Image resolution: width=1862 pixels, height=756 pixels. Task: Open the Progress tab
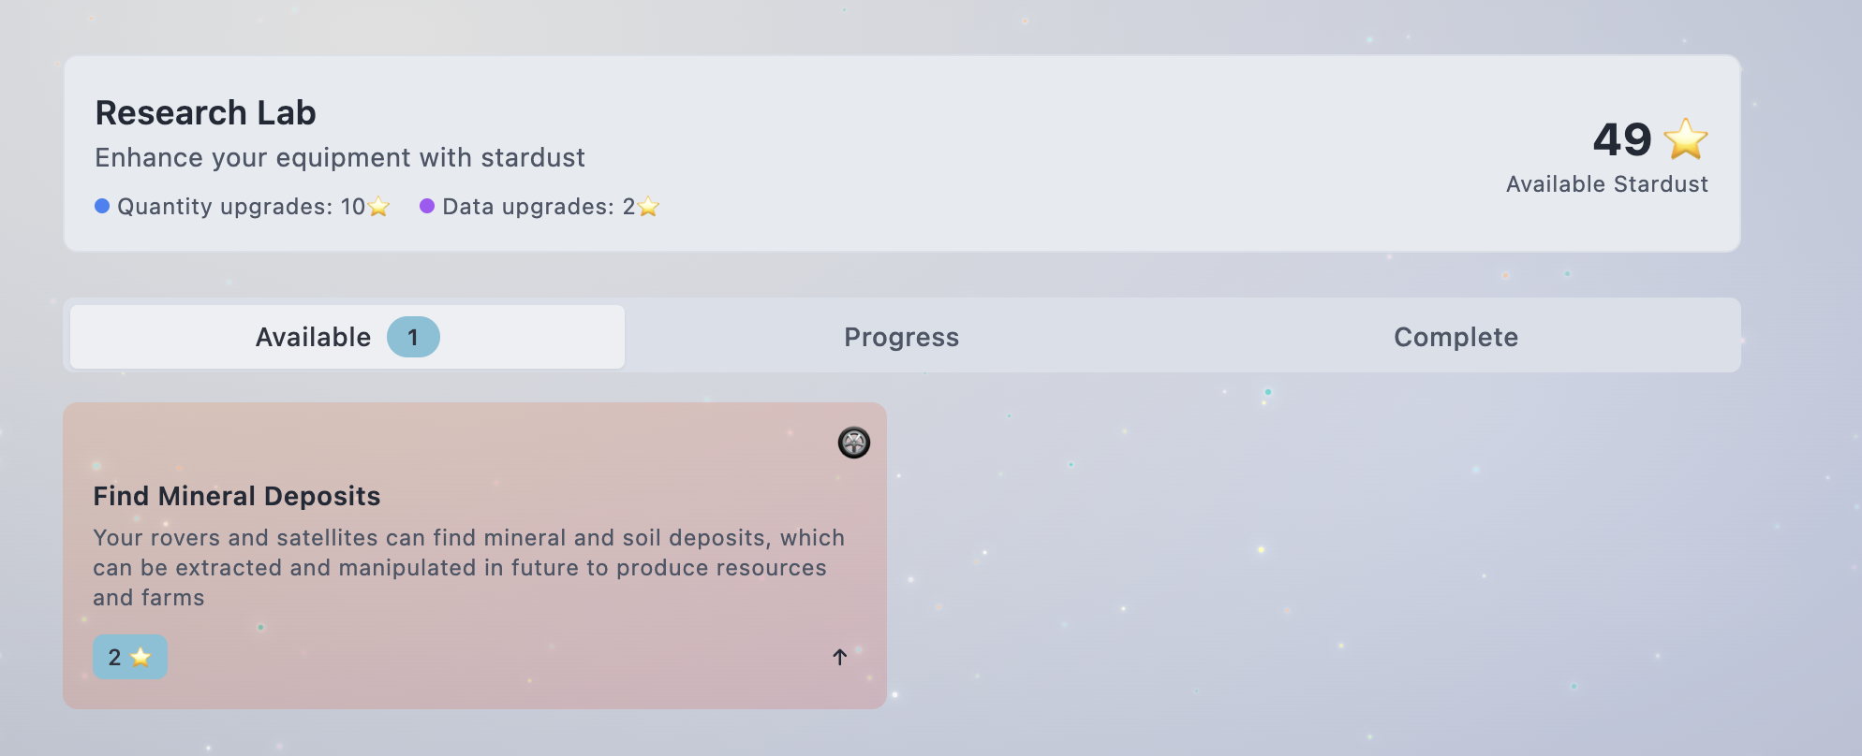[x=901, y=337]
